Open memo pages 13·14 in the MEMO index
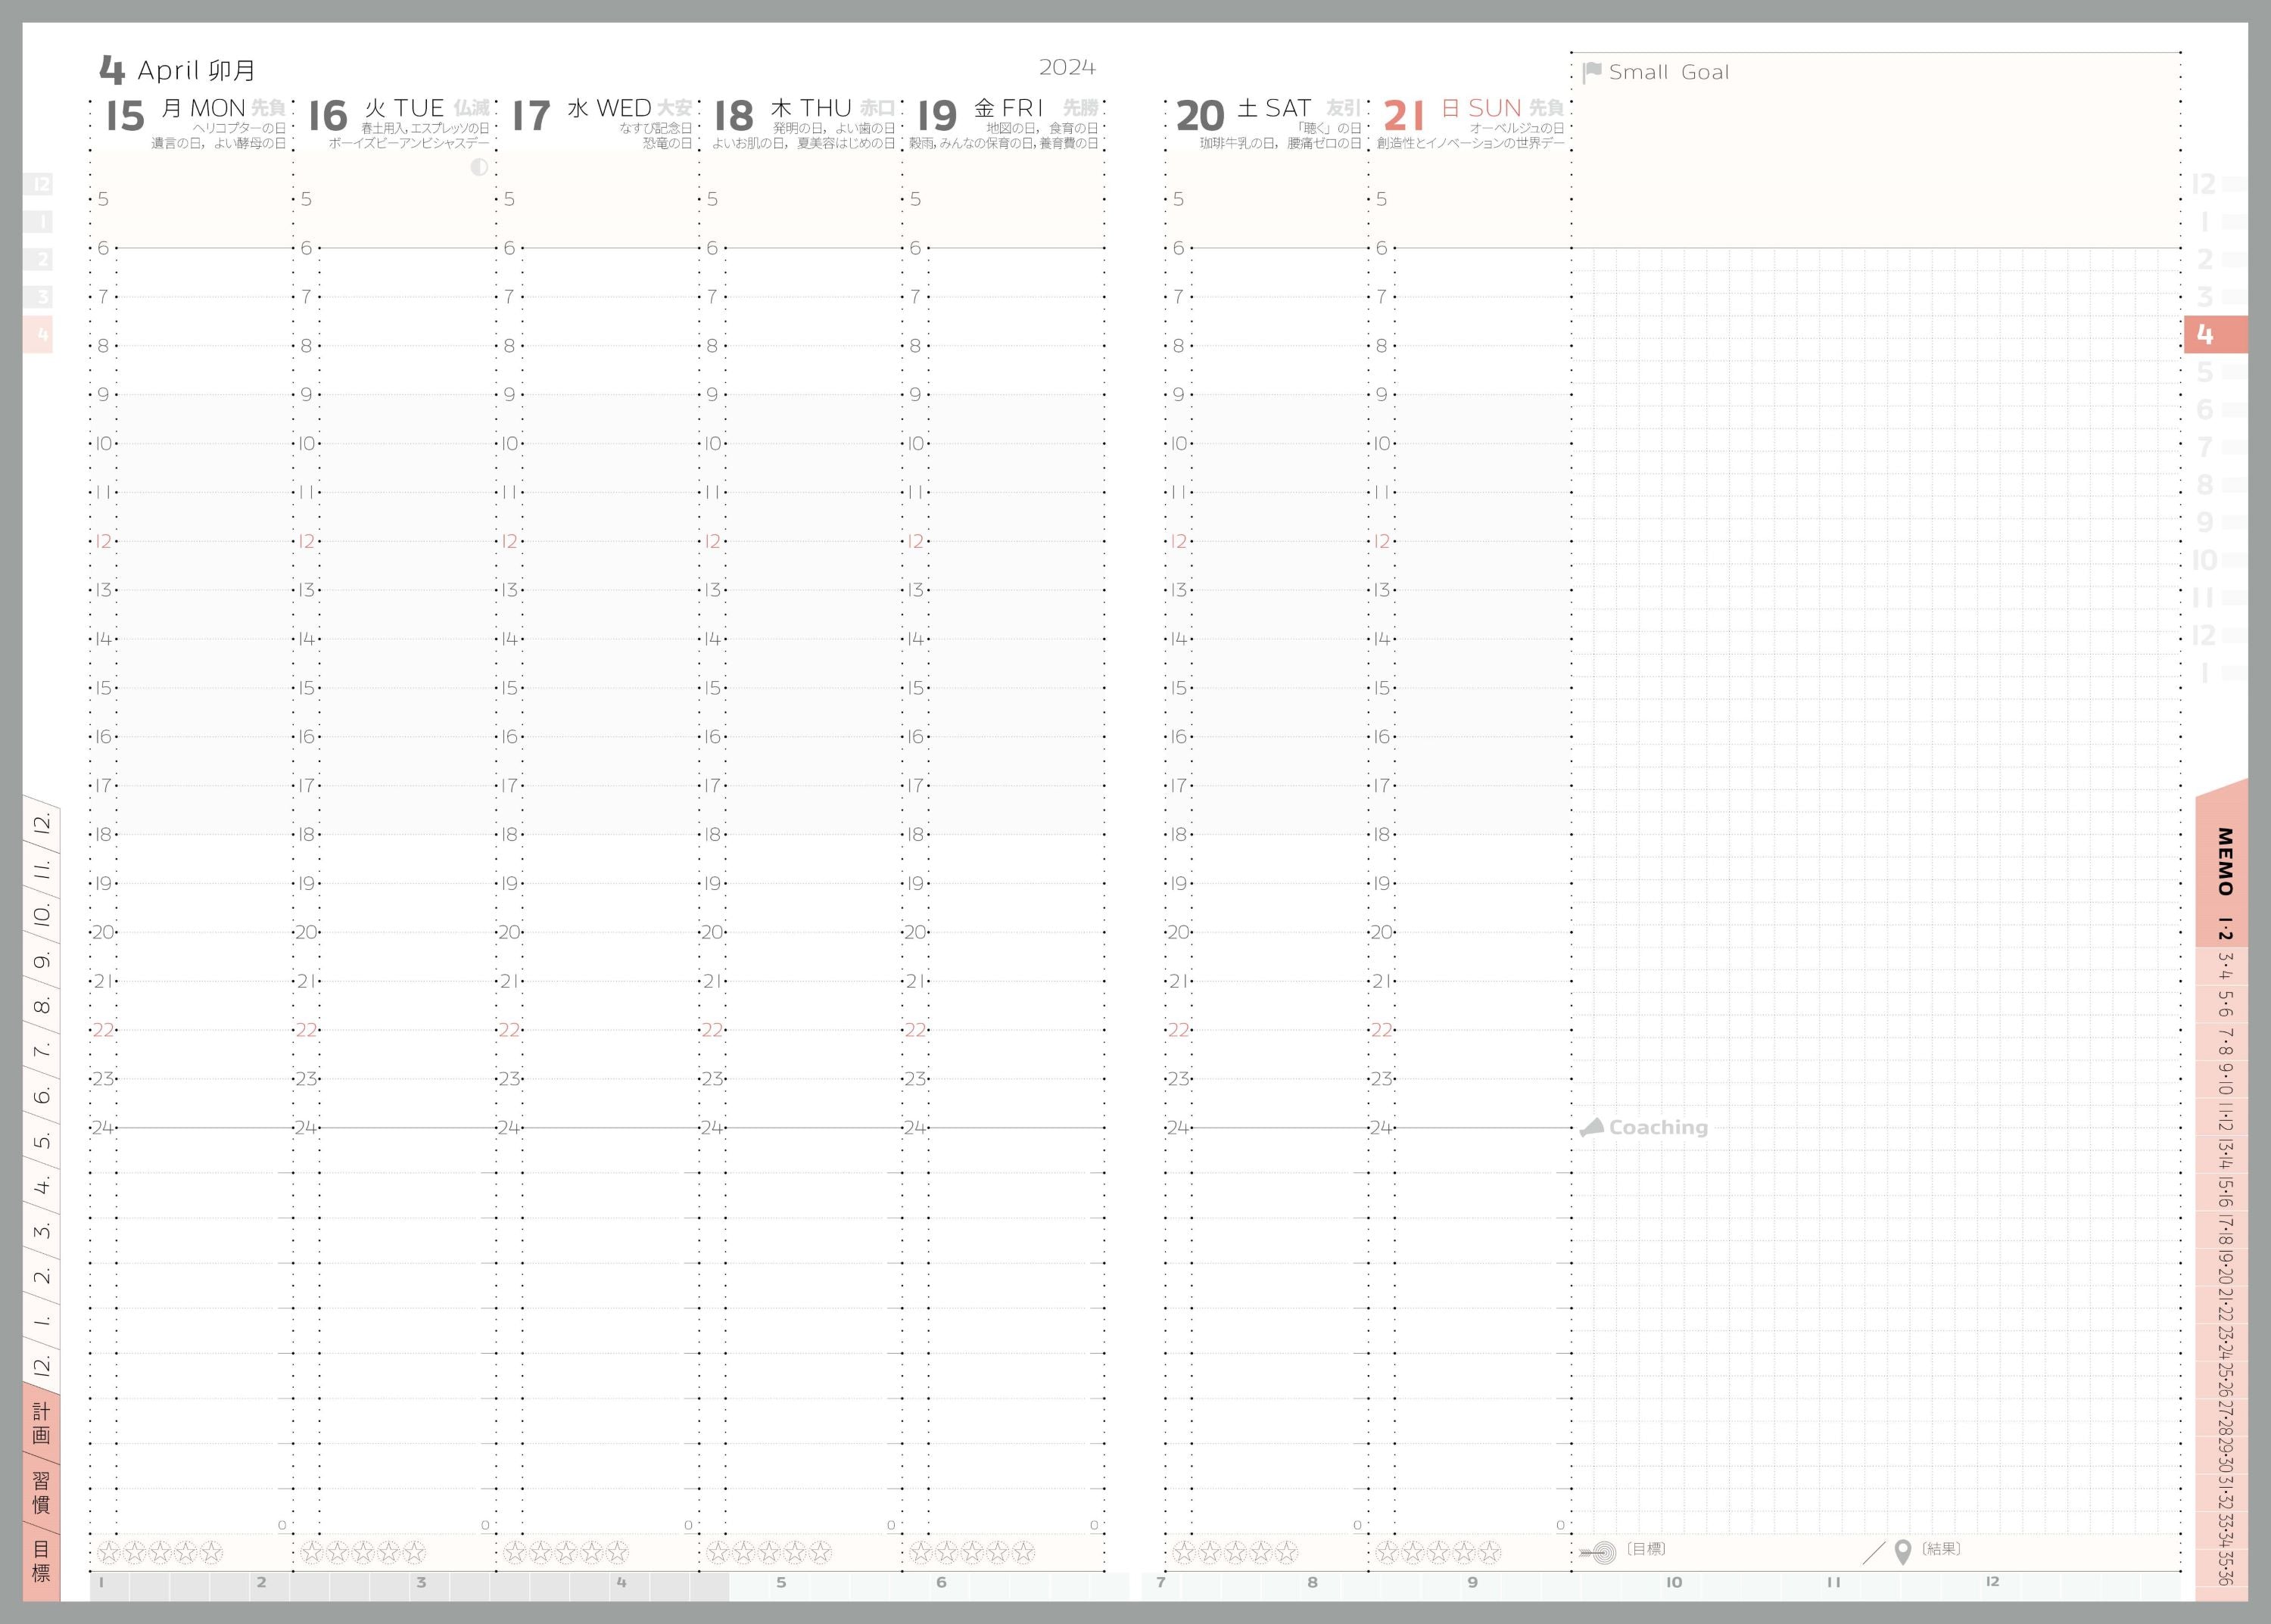The image size is (2271, 1624). click(2223, 1154)
